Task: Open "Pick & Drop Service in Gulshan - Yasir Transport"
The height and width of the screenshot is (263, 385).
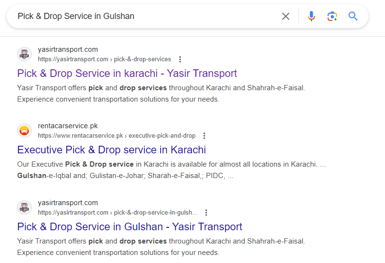Action: tap(130, 227)
